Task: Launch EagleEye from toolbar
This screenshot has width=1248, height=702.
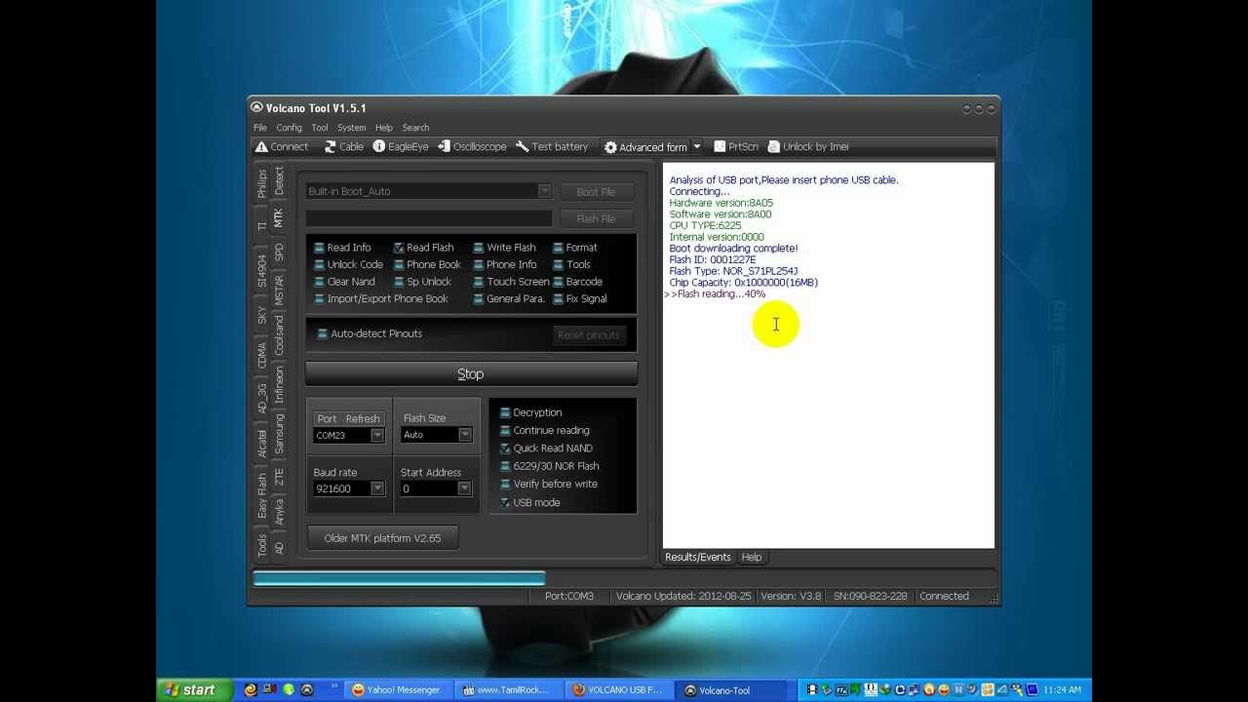Action: coord(401,147)
